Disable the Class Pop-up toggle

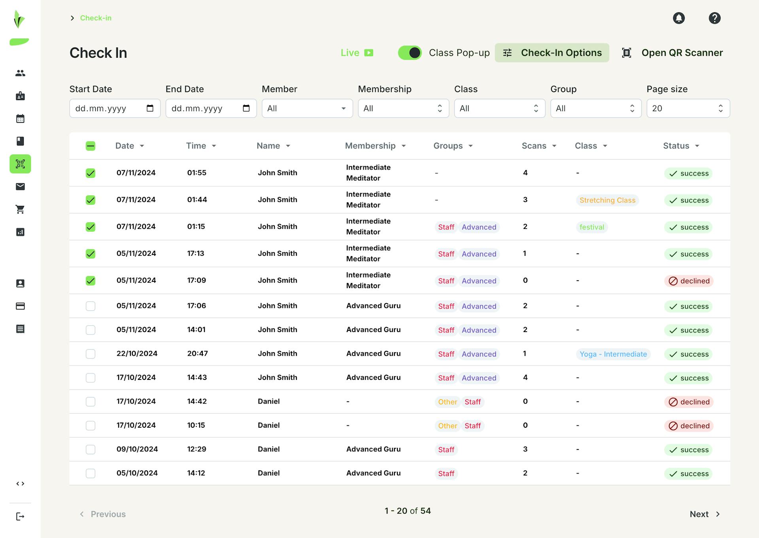[410, 53]
